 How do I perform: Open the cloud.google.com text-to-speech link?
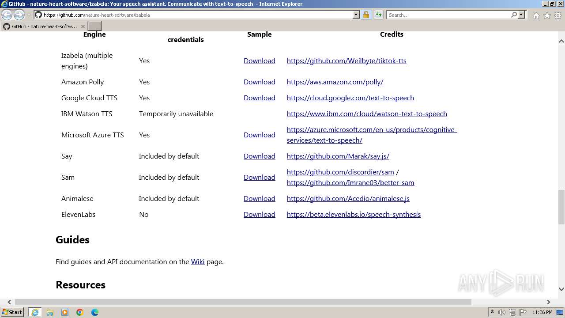pyautogui.click(x=350, y=98)
